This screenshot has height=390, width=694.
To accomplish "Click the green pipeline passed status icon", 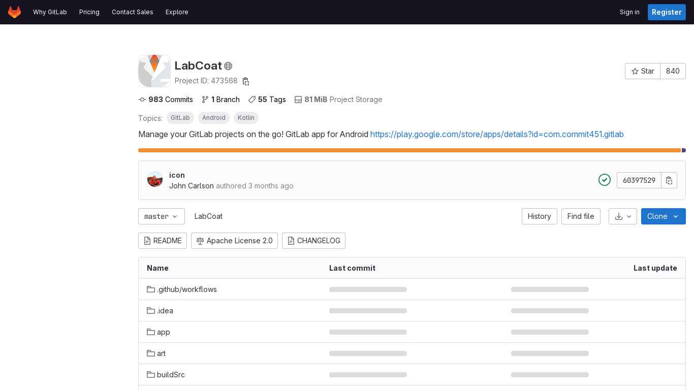I will click(x=605, y=180).
